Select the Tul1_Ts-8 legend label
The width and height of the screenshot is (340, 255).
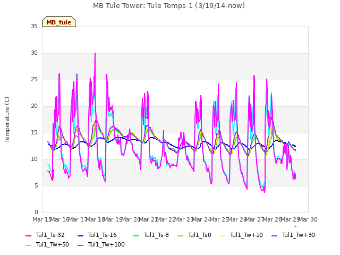click(156, 235)
